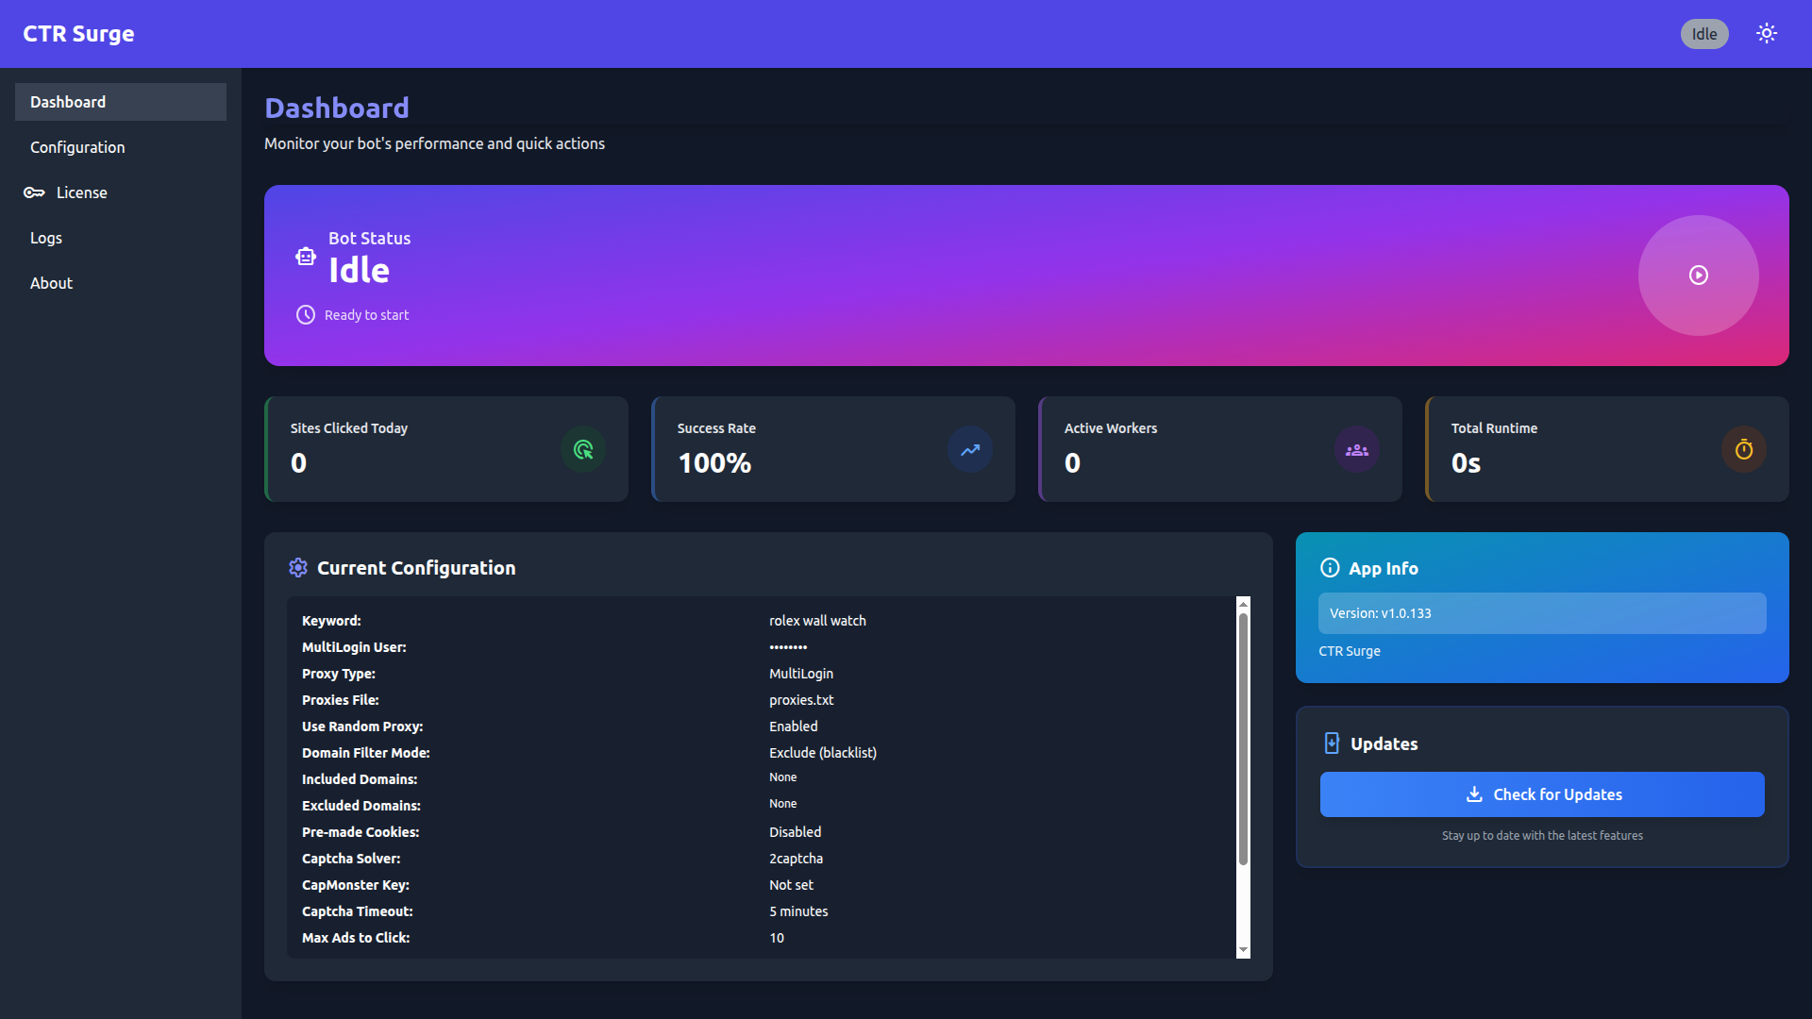Viewport: 1812px width, 1019px height.
Task: Click the bot icon on the Bot Status banner
Action: click(x=305, y=256)
